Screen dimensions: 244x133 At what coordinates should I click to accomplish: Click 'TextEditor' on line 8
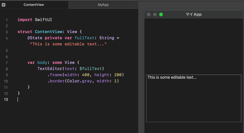coord(50,68)
